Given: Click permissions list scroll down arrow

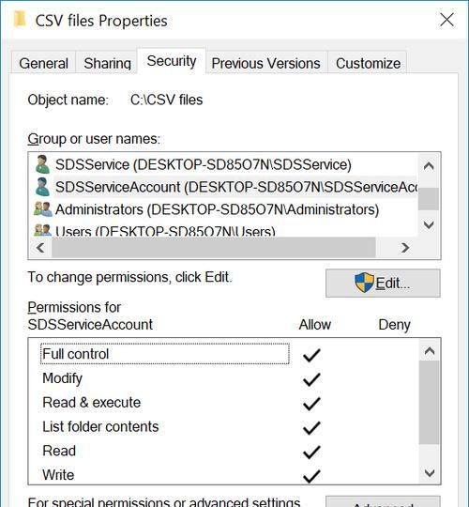Looking at the screenshot, I should (430, 473).
